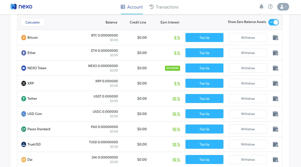Viewport: 301px width, 167px height.
Task: Open the user profile menu
Action: (x=283, y=7)
